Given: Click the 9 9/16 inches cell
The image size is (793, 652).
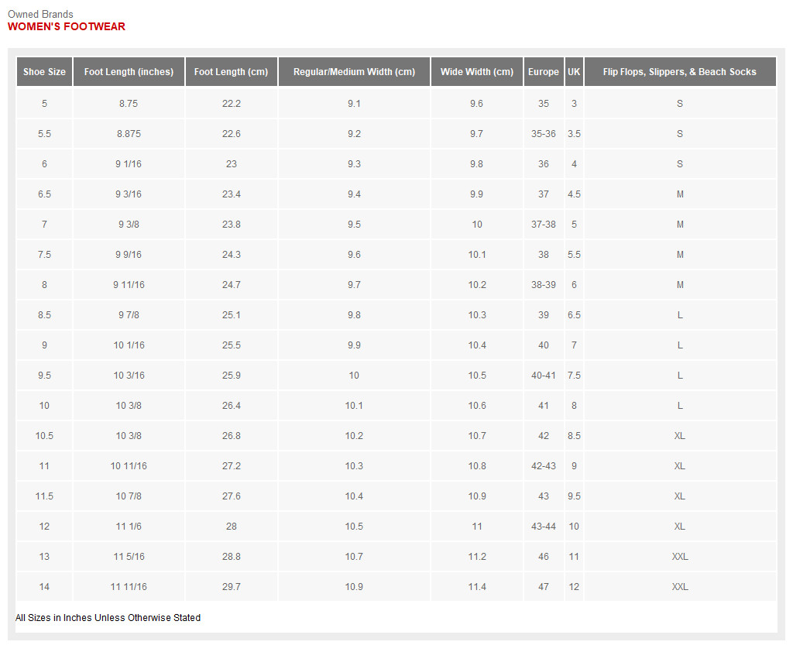Looking at the screenshot, I should (x=129, y=255).
